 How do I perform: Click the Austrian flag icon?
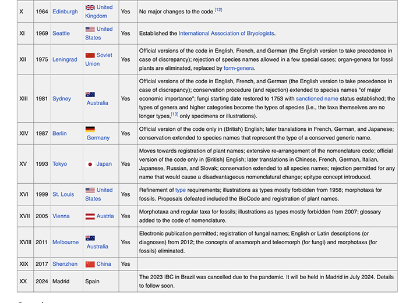click(90, 216)
